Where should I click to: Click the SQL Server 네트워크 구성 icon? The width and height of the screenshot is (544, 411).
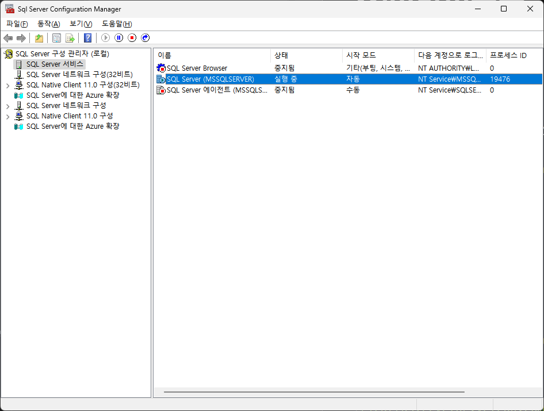click(19, 106)
